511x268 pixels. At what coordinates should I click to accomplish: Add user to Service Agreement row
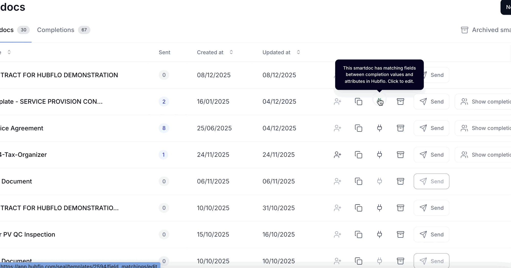point(338,128)
